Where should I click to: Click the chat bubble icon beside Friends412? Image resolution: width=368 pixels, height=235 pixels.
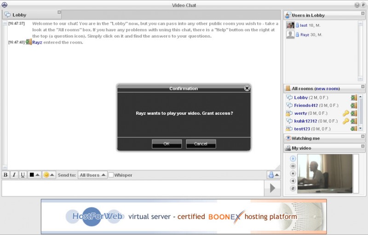click(x=289, y=105)
